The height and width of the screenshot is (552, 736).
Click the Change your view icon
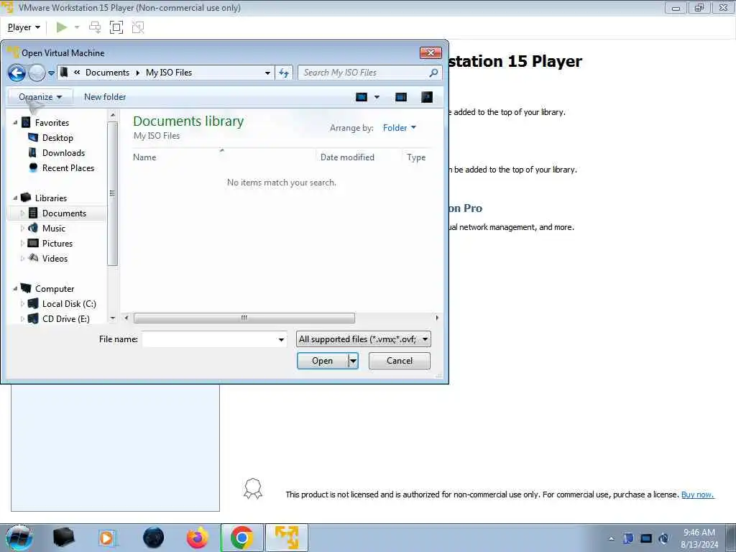[362, 97]
